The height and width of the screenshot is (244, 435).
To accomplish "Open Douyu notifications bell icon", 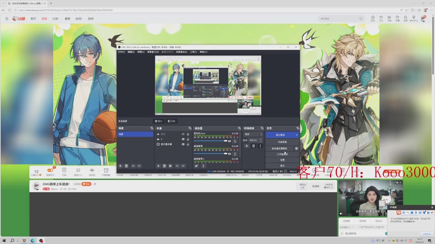I will click(405, 18).
